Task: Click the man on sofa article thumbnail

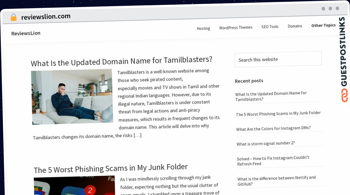Action: [x=72, y=97]
